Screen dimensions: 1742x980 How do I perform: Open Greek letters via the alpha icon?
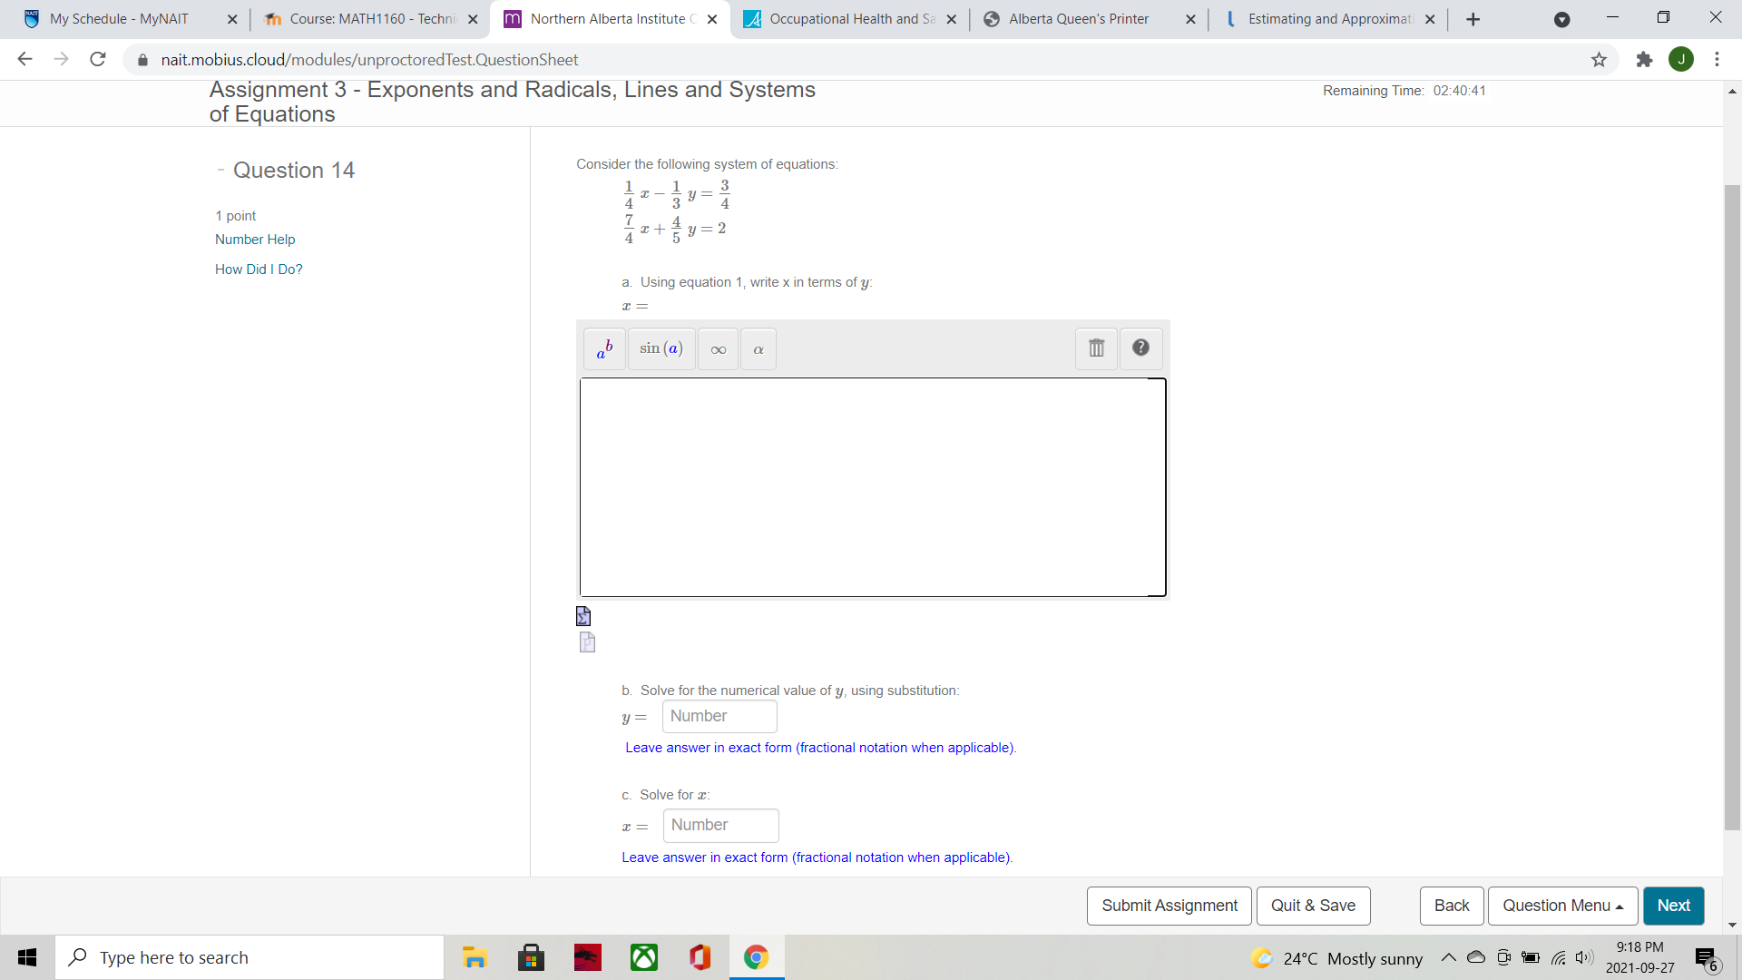point(758,348)
